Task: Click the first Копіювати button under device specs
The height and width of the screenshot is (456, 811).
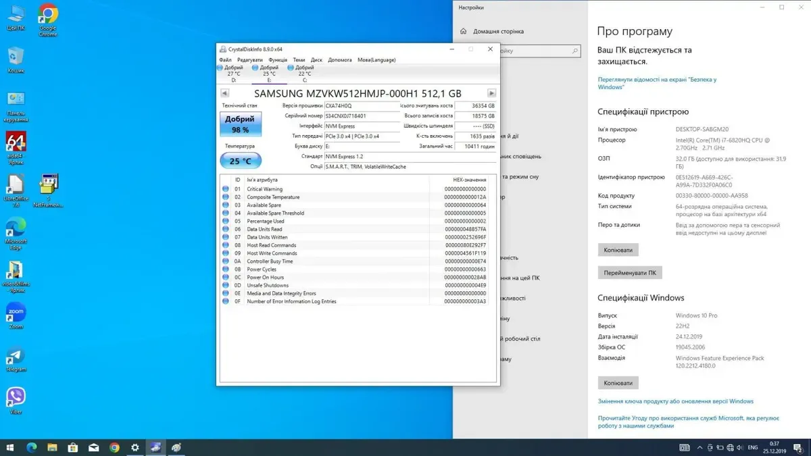Action: (x=618, y=250)
